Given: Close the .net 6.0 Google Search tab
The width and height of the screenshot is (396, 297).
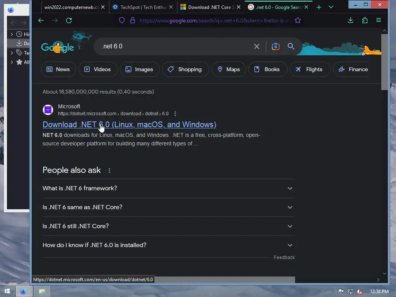Looking at the screenshot, I should pyautogui.click(x=306, y=7).
